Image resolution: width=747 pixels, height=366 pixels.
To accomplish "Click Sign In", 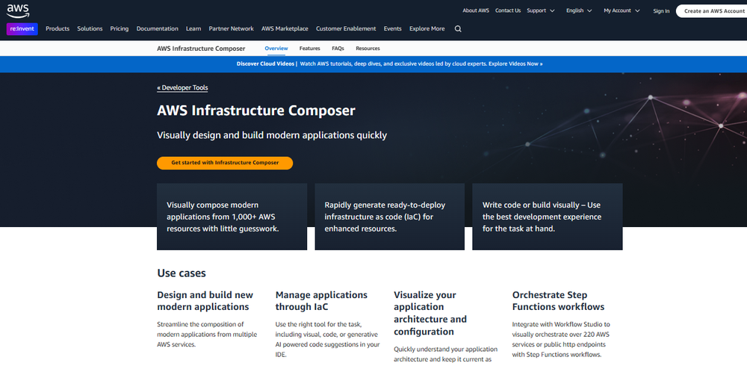I will [661, 11].
